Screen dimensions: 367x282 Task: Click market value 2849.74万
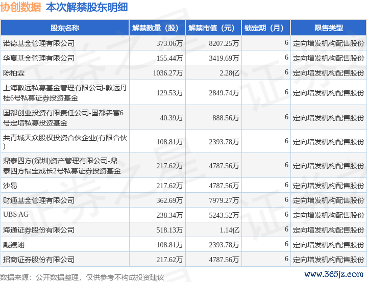pyautogui.click(x=224, y=93)
